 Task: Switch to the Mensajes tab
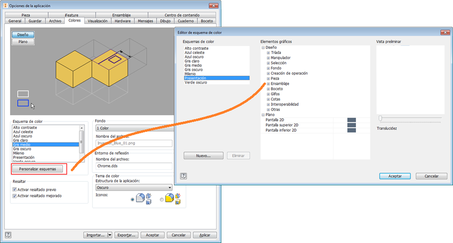point(145,21)
